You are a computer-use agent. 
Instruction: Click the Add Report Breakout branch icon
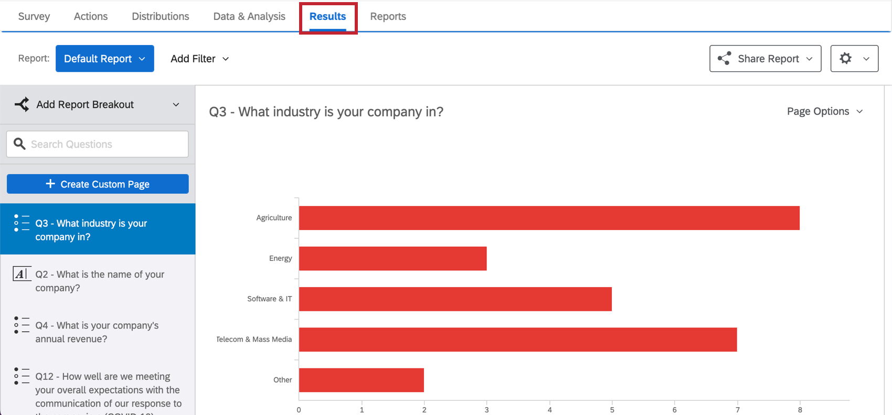[22, 104]
